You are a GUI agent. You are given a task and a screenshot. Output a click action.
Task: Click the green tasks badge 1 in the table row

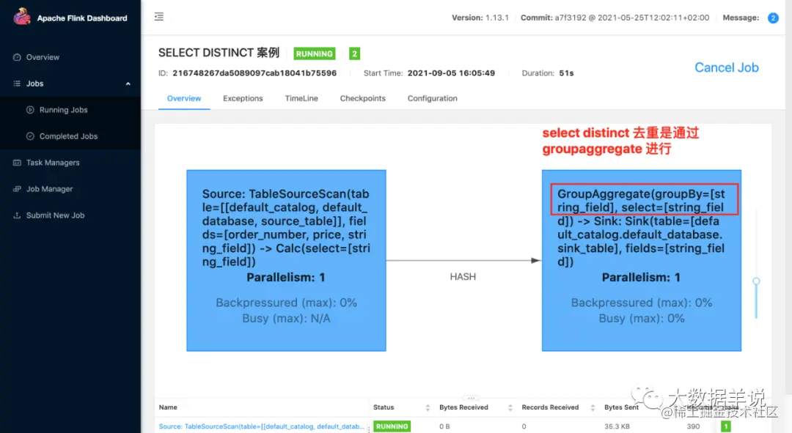click(726, 426)
